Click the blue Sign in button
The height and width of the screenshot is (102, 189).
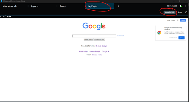click(183, 20)
